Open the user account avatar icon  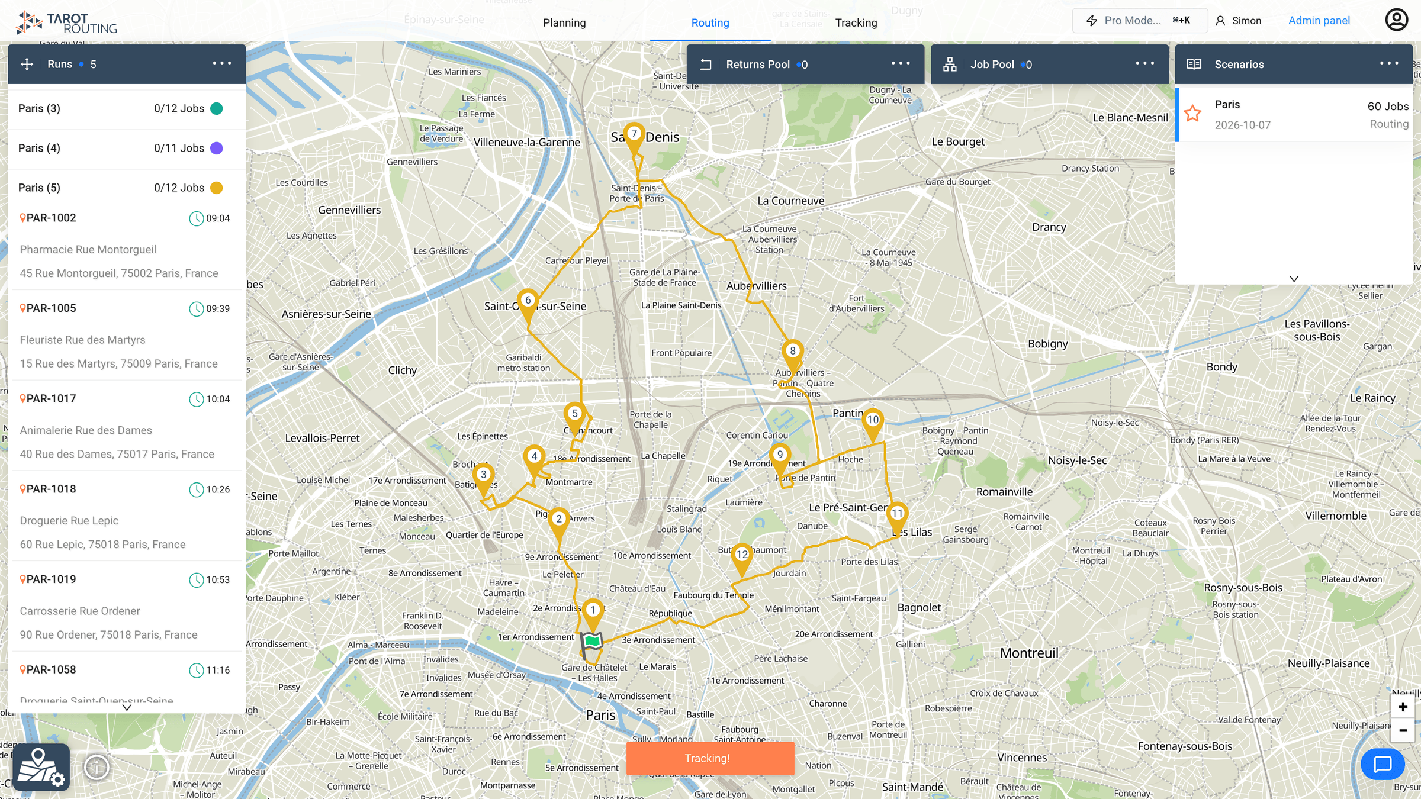click(1396, 20)
